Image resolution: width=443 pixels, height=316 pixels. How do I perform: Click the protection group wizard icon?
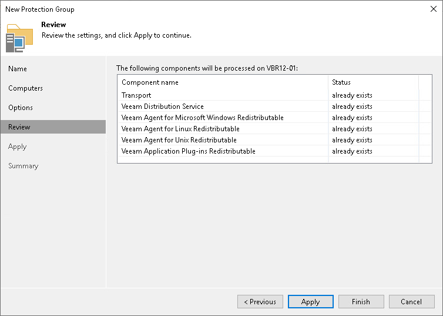[x=19, y=38]
